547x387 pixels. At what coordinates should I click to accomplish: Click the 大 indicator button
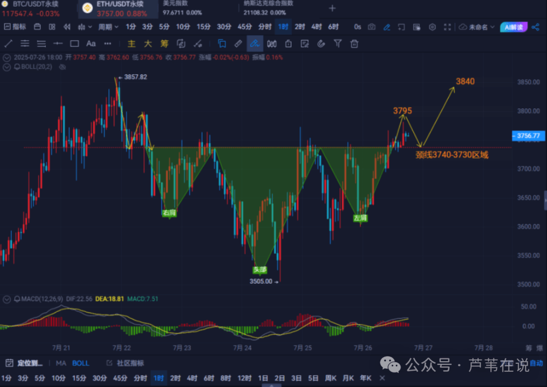(x=148, y=44)
